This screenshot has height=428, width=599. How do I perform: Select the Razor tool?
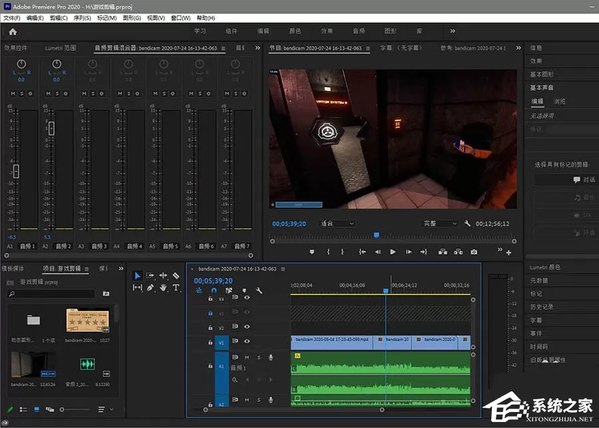pos(176,276)
